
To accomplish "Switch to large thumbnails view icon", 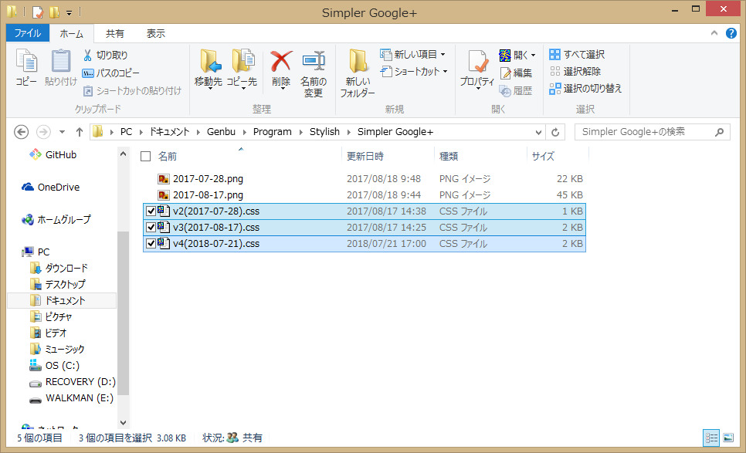I will coord(727,438).
